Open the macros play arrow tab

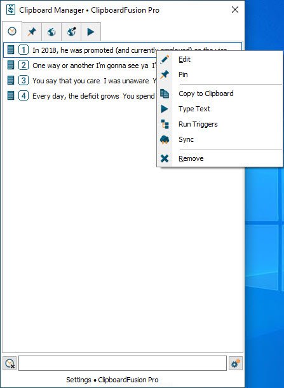pyautogui.click(x=91, y=32)
